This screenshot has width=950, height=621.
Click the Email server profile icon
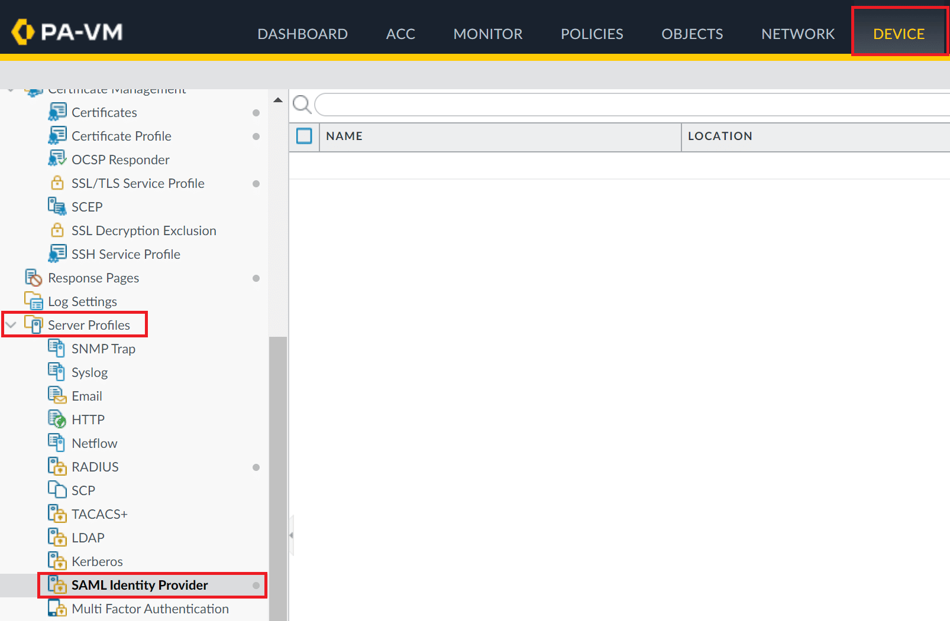(x=57, y=395)
